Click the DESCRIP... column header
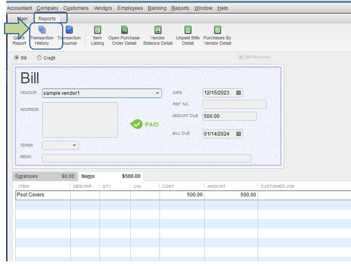 point(84,186)
